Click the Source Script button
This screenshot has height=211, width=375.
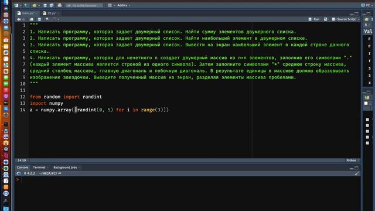(x=344, y=19)
